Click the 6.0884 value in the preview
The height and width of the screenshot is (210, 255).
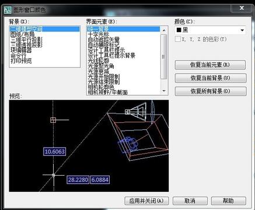pyautogui.click(x=100, y=180)
